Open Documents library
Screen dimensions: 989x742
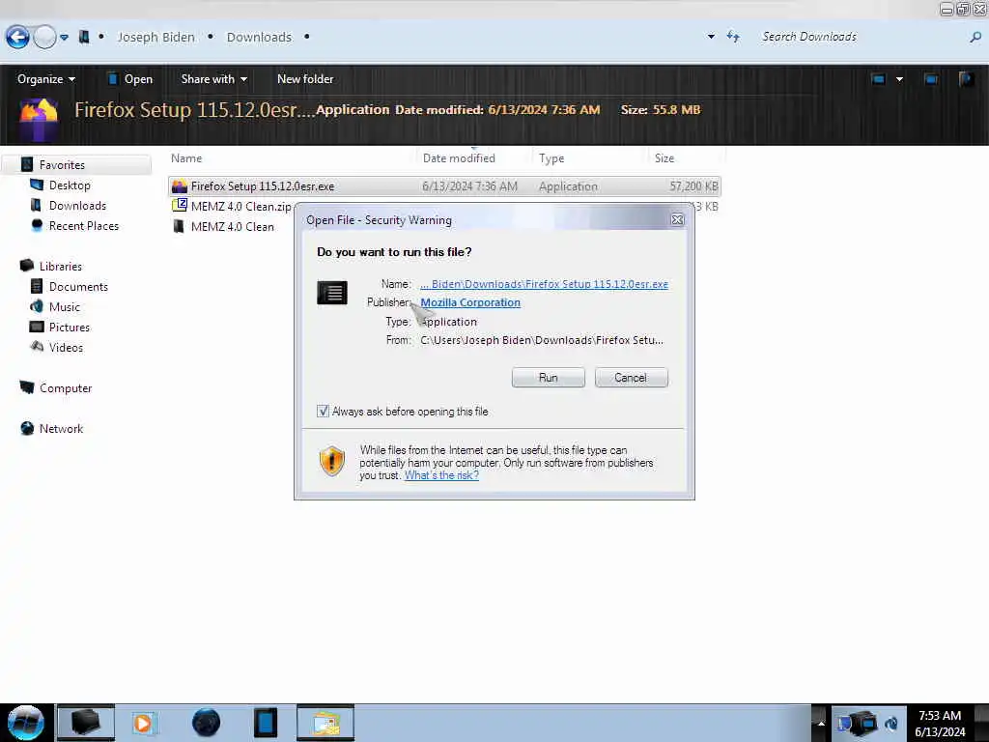point(78,286)
